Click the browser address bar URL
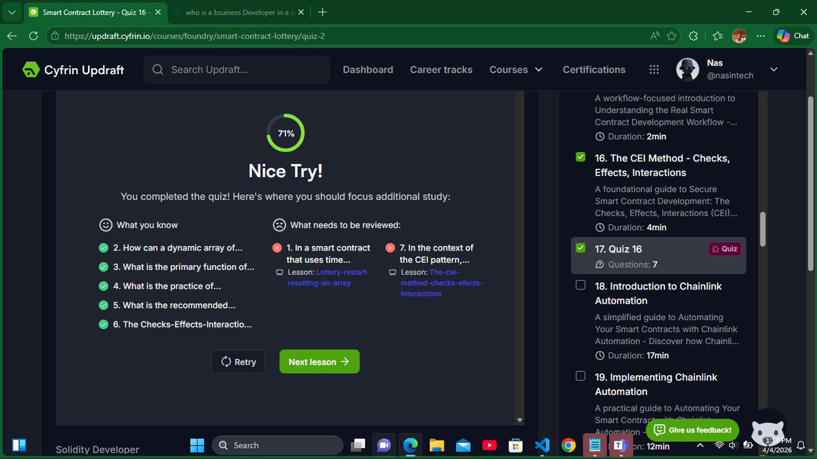 click(194, 36)
